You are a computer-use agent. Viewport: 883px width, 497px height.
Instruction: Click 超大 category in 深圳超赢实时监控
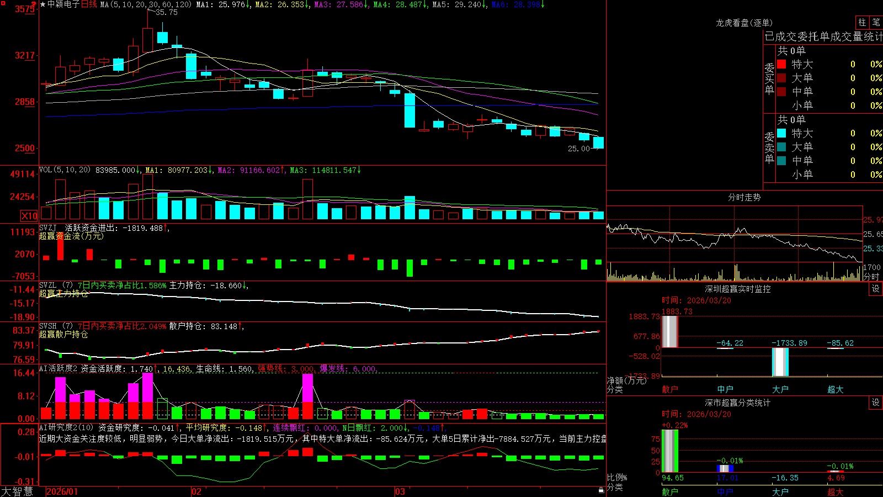point(836,389)
